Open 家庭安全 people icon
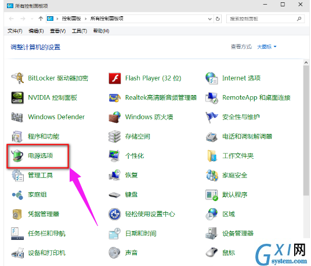The height and width of the screenshot is (266, 311). point(212,176)
